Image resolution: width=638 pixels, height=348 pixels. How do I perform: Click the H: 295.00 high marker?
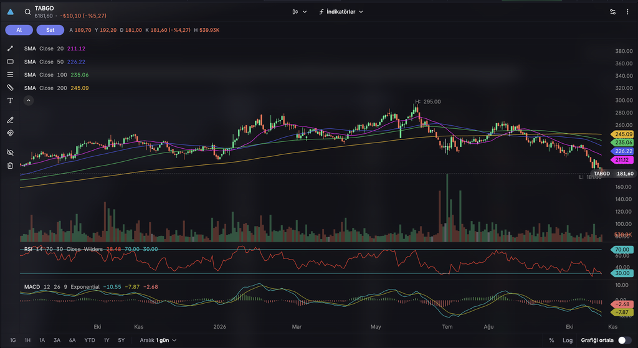427,101
